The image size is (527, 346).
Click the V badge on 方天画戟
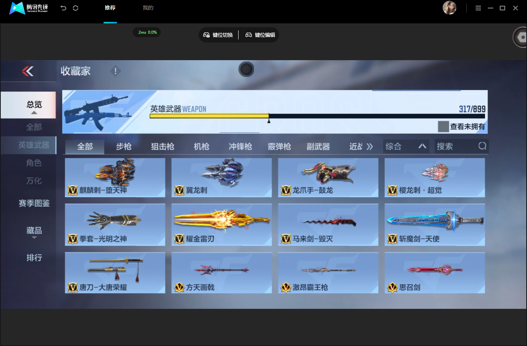coord(179,287)
